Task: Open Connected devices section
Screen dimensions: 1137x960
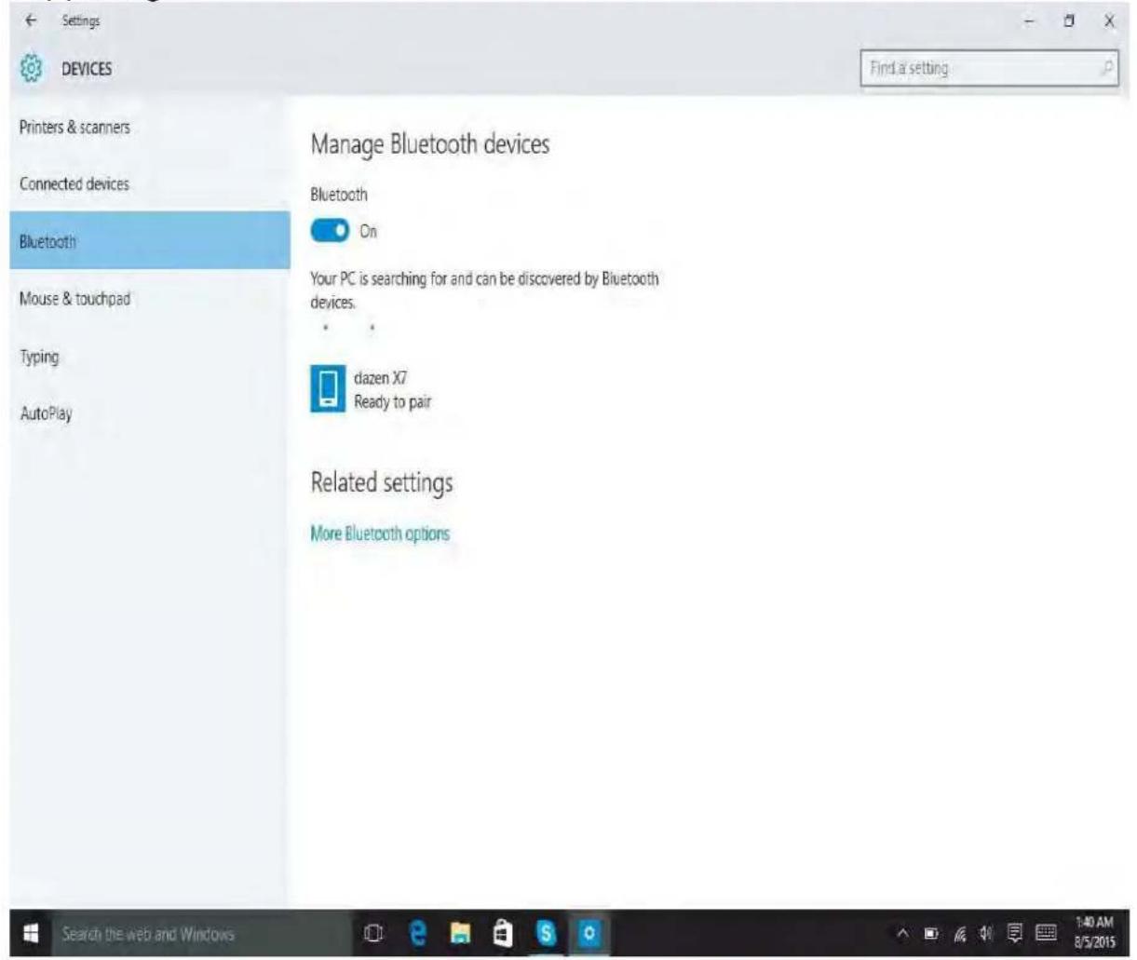Action: coord(74,183)
